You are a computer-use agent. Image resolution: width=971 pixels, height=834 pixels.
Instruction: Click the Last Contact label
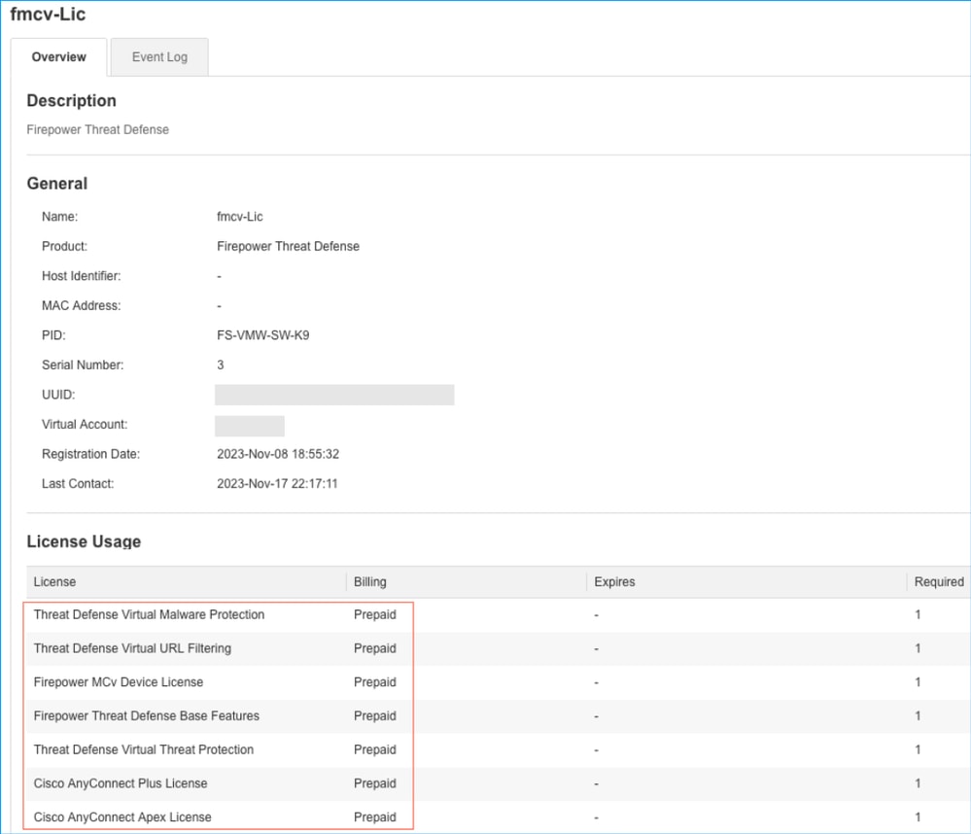click(x=78, y=484)
